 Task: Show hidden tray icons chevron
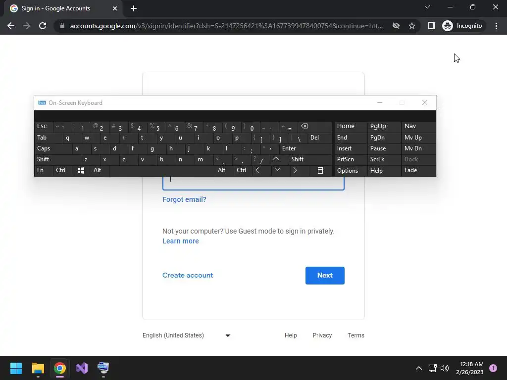tap(419, 368)
